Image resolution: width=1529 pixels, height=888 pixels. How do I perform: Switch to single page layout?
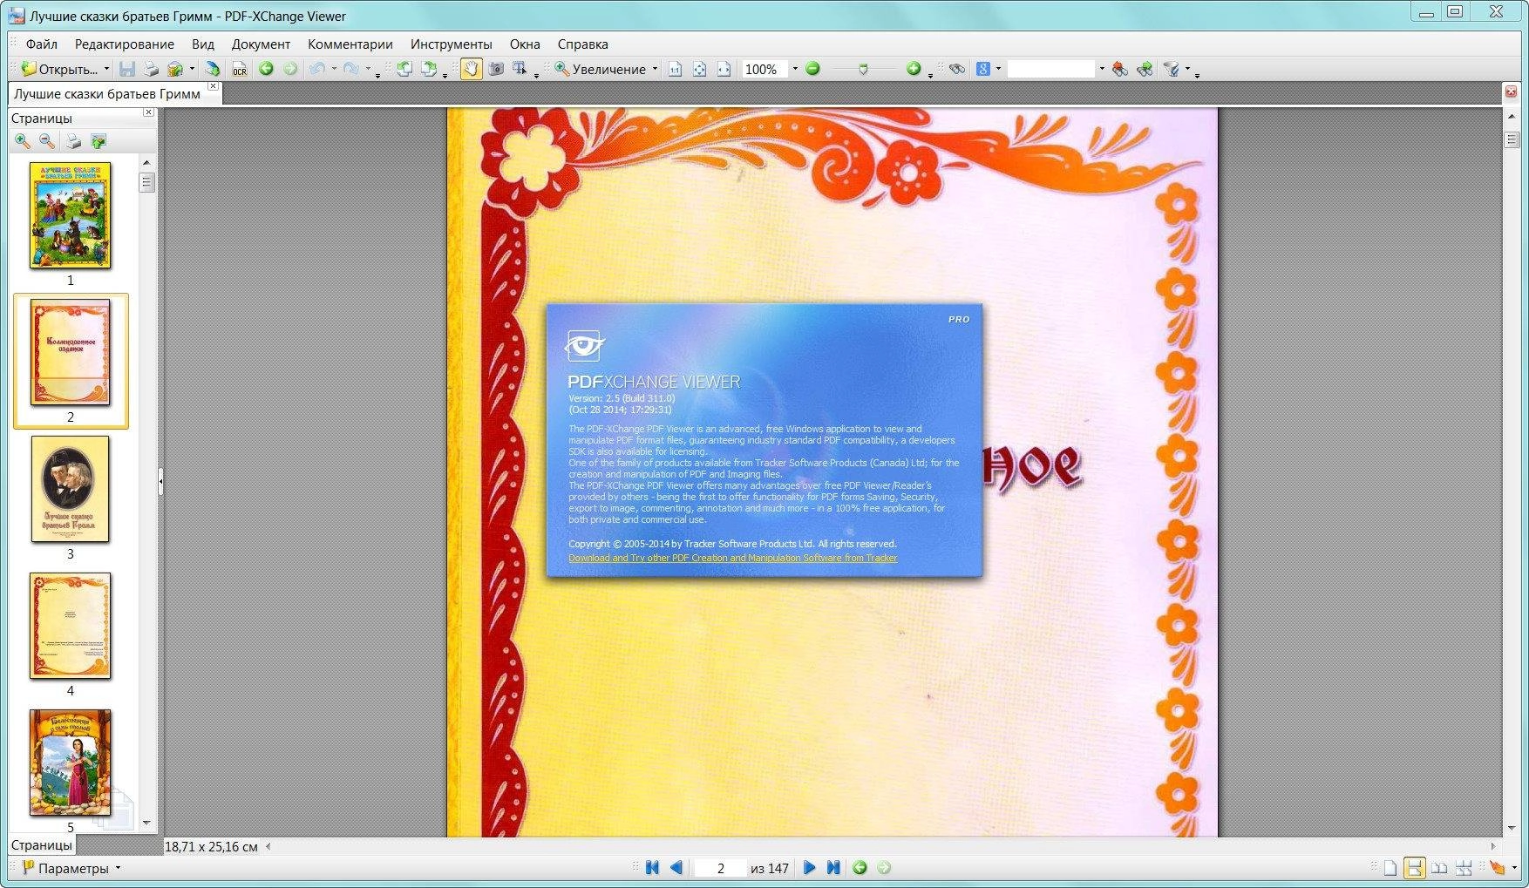pos(1390,868)
